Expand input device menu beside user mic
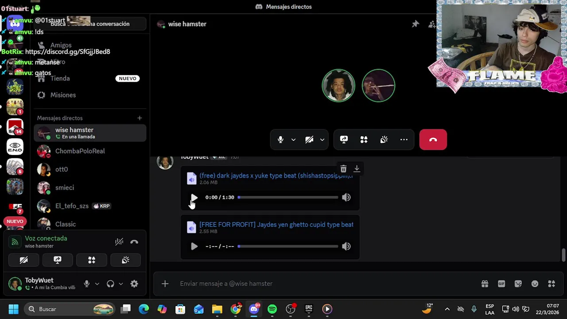 (97, 284)
